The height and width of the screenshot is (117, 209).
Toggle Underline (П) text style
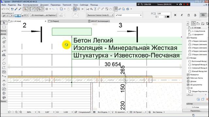[188, 15]
